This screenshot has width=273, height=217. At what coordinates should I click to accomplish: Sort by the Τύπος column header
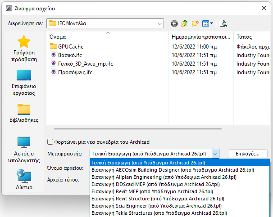coord(252,37)
